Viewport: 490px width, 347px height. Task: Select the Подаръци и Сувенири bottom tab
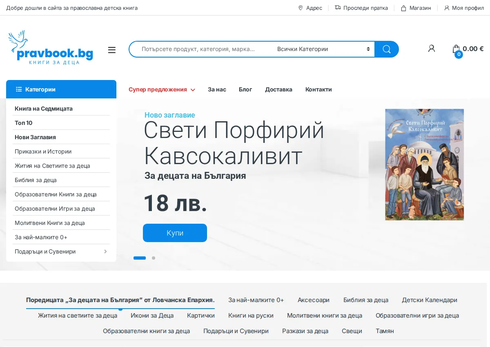236,331
